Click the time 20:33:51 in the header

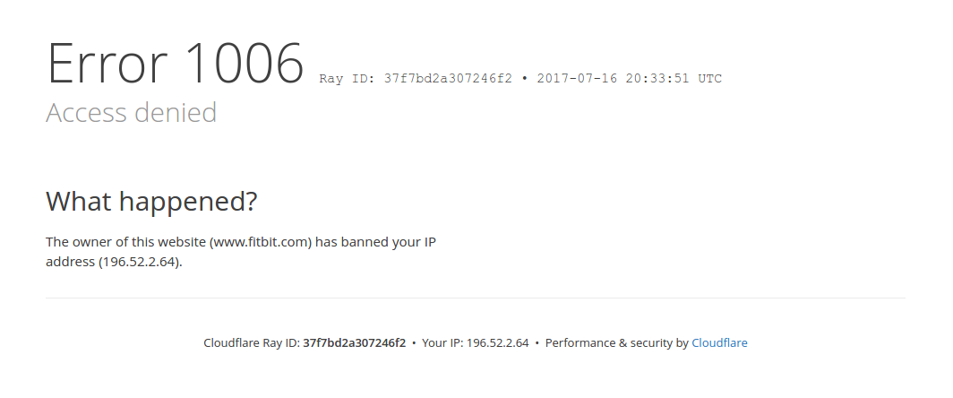pyautogui.click(x=658, y=79)
